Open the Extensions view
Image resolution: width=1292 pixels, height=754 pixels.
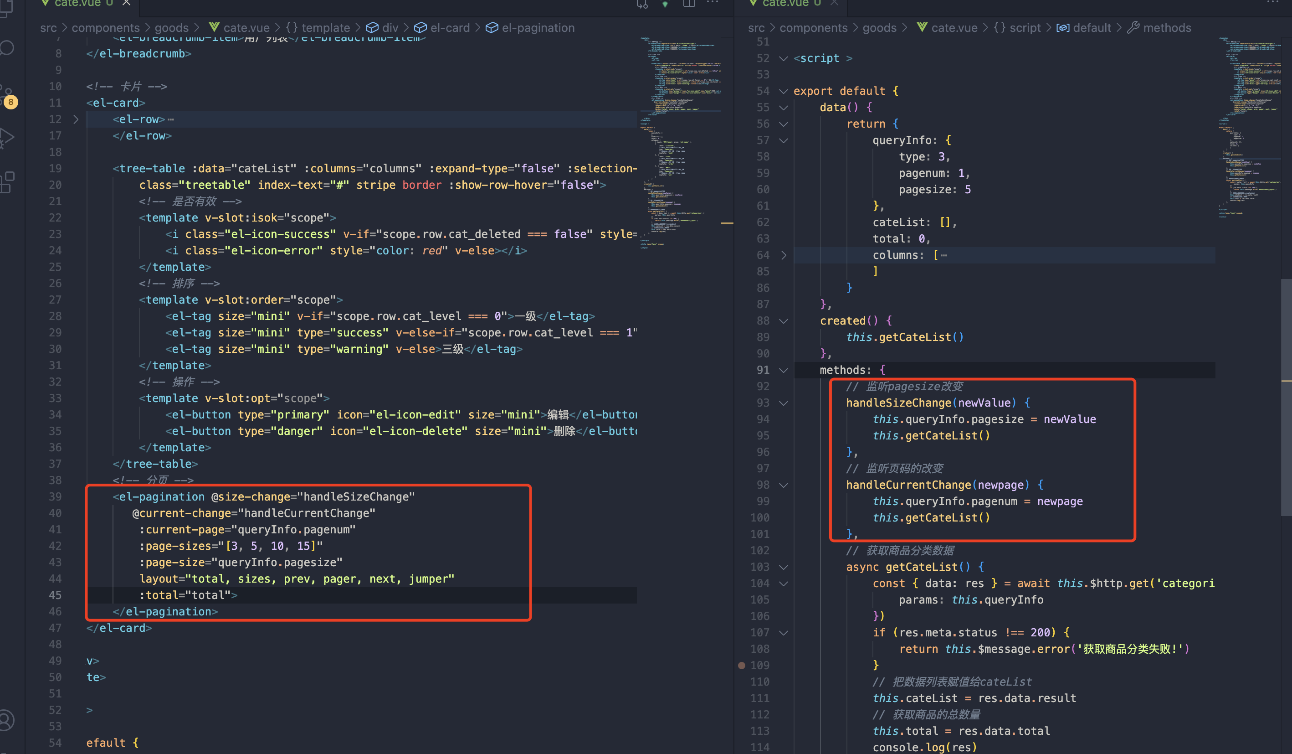pos(7,182)
